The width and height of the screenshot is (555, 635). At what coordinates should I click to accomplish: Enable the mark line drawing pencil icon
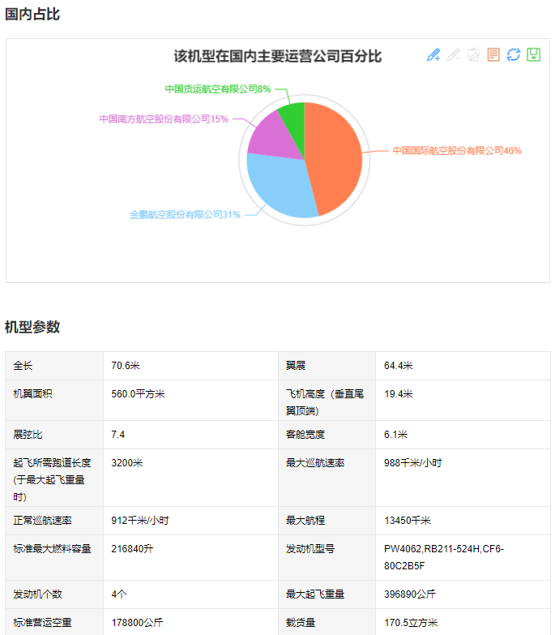[x=433, y=54]
